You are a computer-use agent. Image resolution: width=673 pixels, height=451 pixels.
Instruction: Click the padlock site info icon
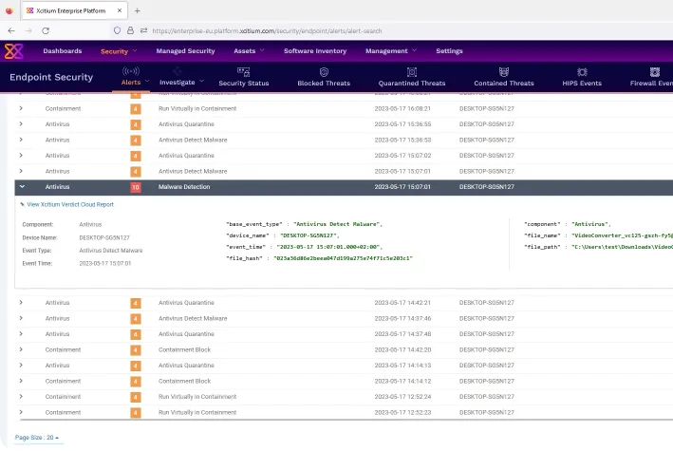click(130, 30)
